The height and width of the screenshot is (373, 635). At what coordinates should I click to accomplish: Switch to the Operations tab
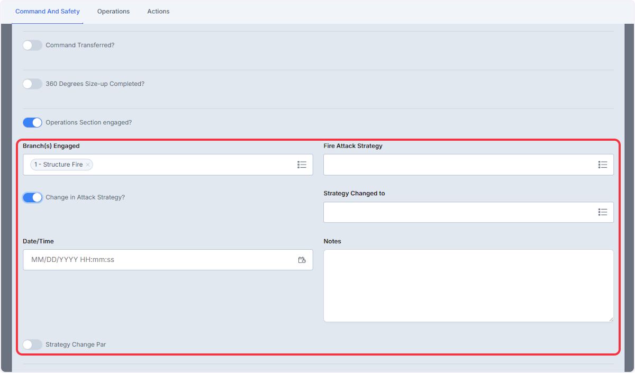click(113, 11)
